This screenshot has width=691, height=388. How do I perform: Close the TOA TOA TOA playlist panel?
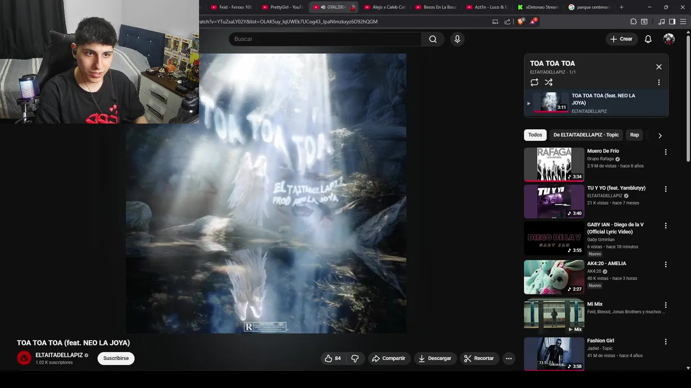pyautogui.click(x=659, y=67)
